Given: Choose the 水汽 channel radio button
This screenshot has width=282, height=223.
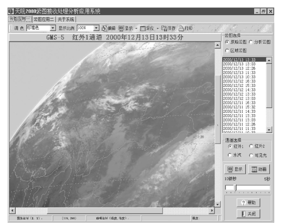Looking at the screenshot, I should coord(230,155).
